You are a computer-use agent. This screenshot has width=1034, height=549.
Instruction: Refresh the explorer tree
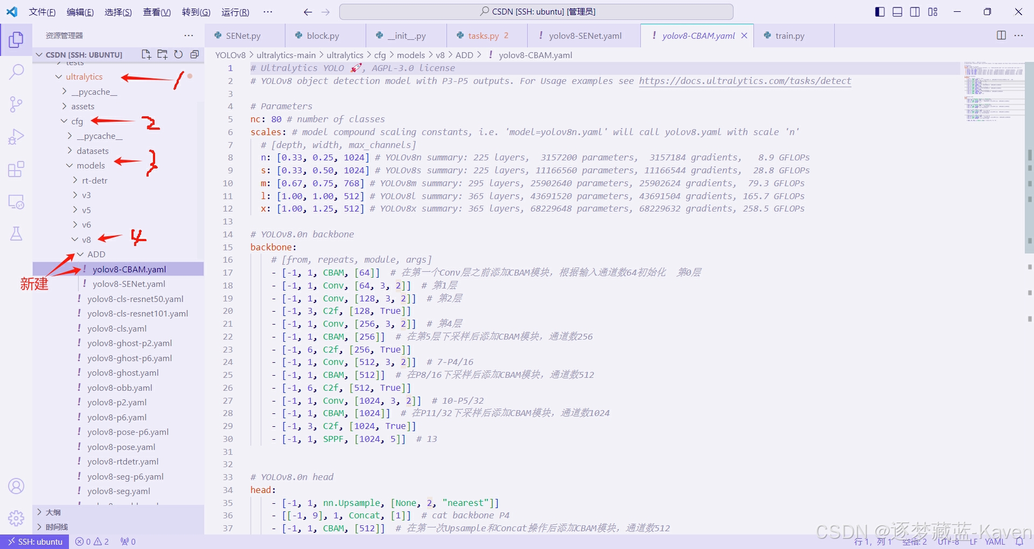[x=178, y=54]
